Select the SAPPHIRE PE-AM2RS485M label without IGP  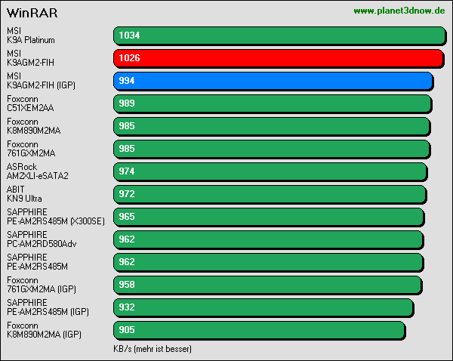point(37,262)
